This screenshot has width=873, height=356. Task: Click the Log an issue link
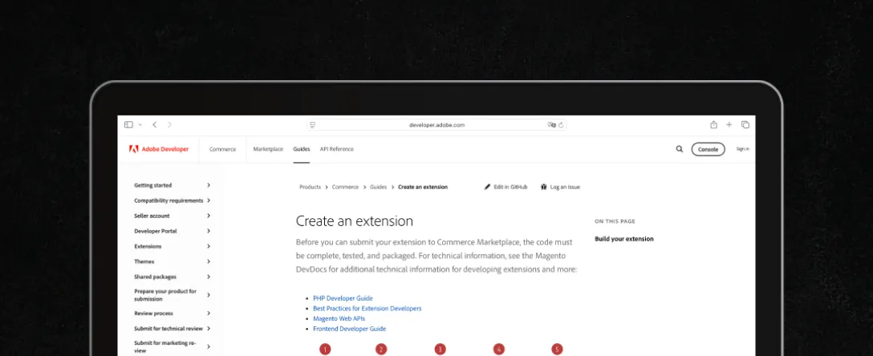click(560, 187)
